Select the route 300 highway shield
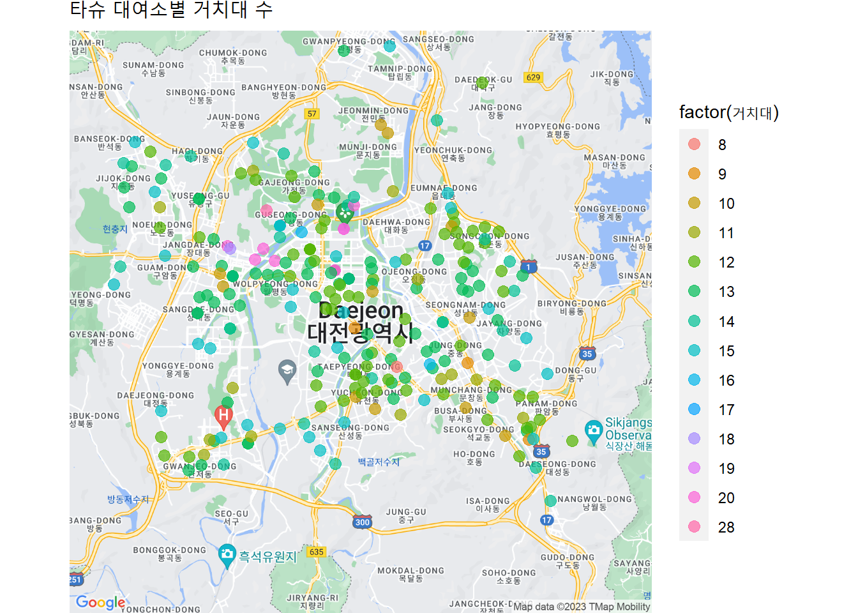 point(362,522)
